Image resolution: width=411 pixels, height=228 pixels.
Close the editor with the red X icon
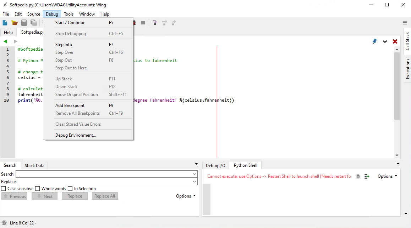click(x=395, y=41)
